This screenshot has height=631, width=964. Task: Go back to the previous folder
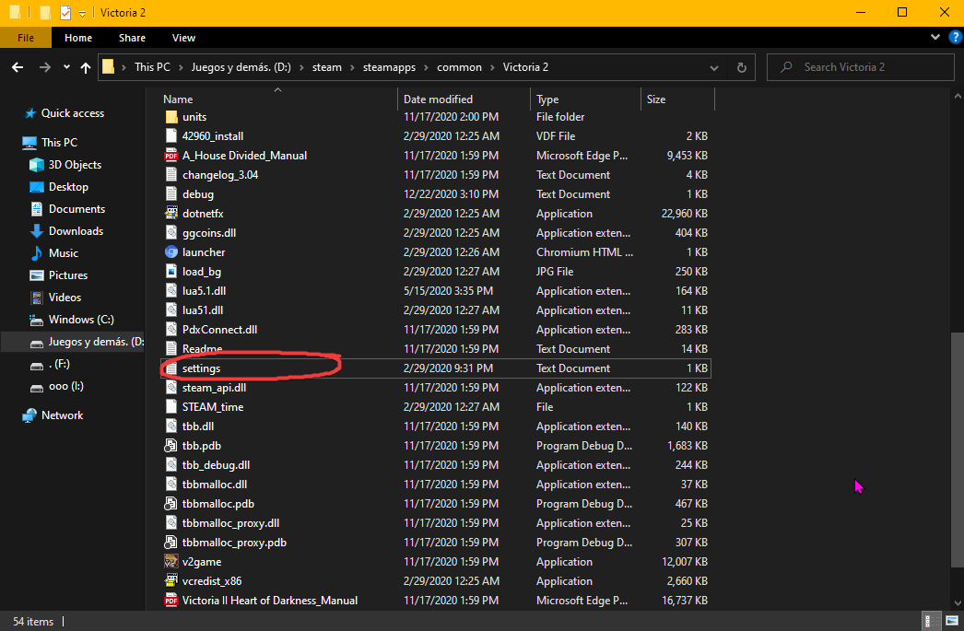(x=18, y=67)
